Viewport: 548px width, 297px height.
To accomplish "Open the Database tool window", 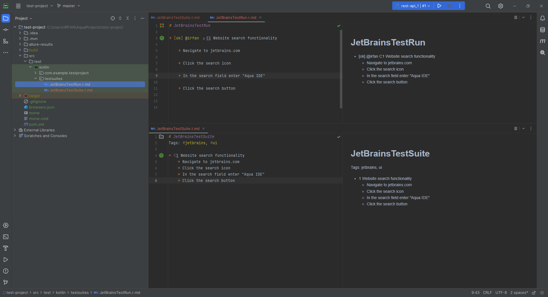I will click(543, 30).
